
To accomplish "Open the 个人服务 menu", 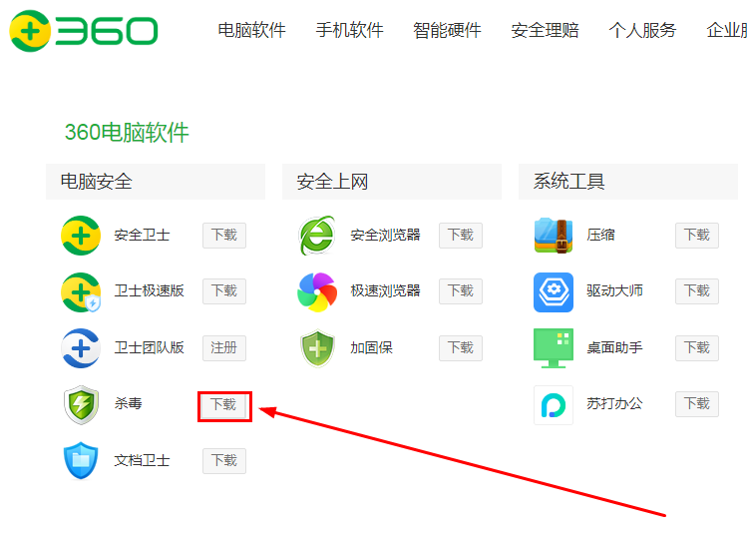I will coord(642,30).
